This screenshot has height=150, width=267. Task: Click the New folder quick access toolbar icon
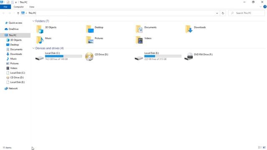(x=12, y=2)
